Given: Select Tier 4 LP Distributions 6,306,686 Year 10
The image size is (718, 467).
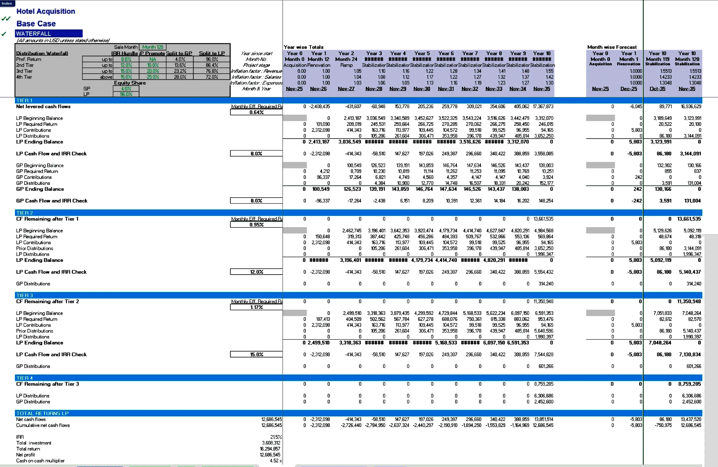Looking at the screenshot, I should (x=543, y=396).
